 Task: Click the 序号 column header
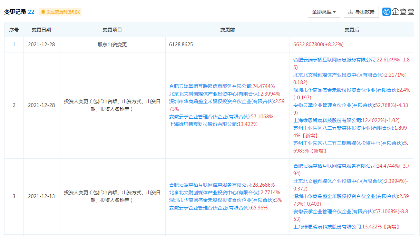[14, 30]
